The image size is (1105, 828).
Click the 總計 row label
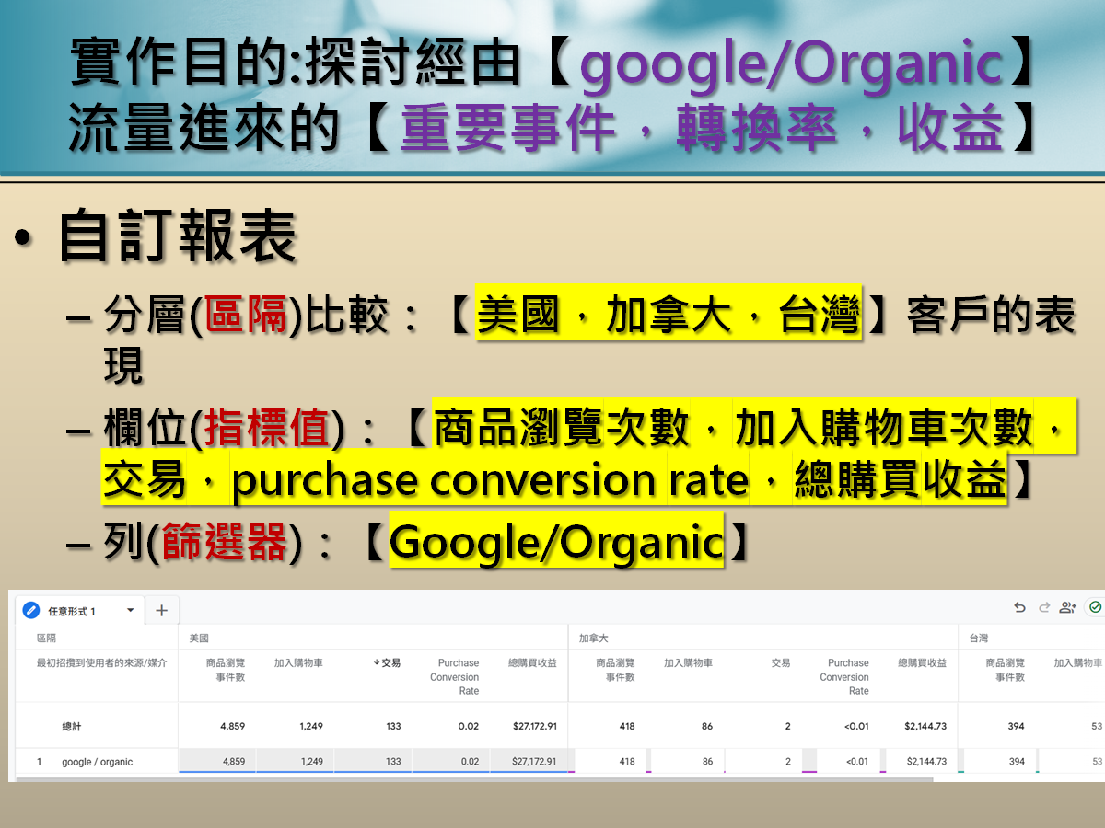point(72,726)
